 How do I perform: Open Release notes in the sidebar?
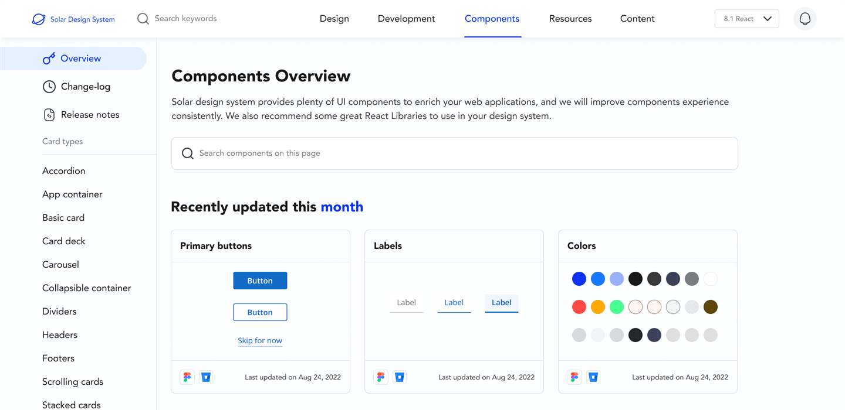click(x=90, y=115)
